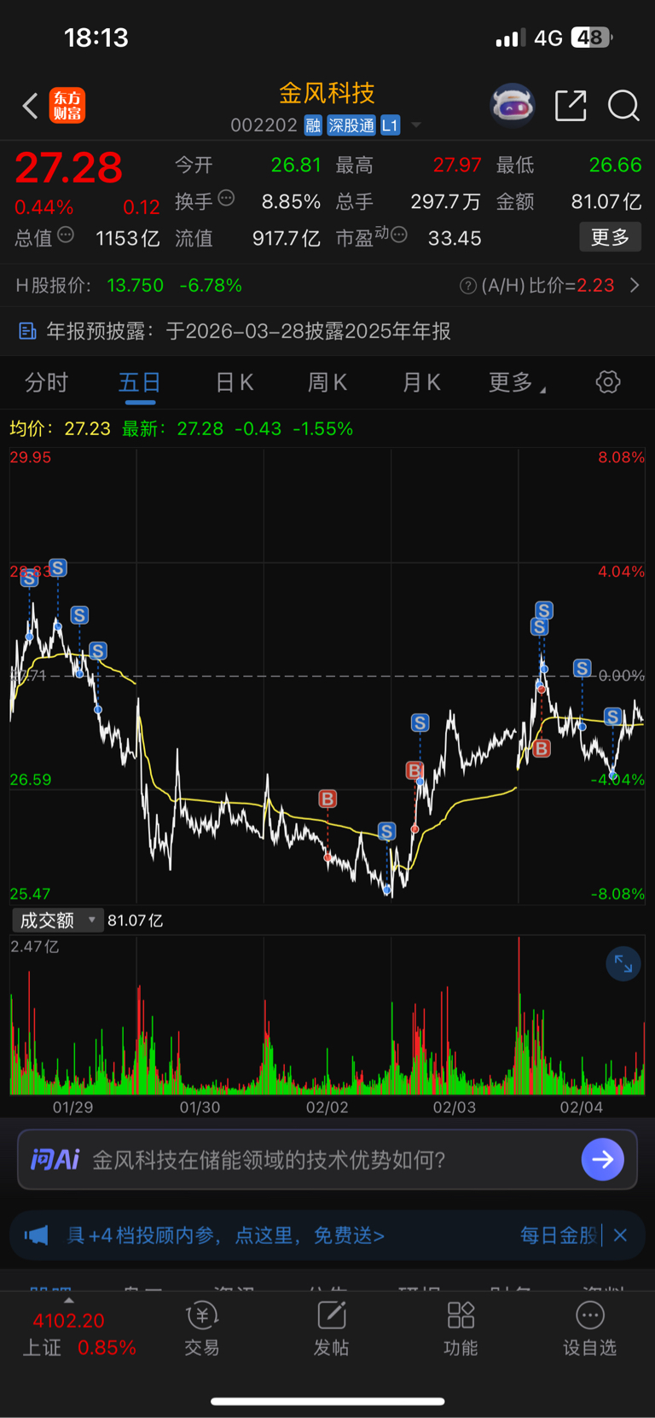Tap the 问AI logo
Viewport: 655px width, 1418px height.
(x=55, y=1159)
